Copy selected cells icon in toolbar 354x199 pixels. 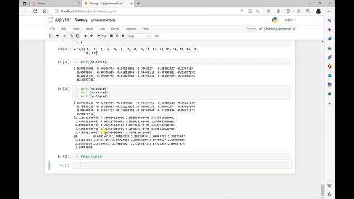point(71,36)
